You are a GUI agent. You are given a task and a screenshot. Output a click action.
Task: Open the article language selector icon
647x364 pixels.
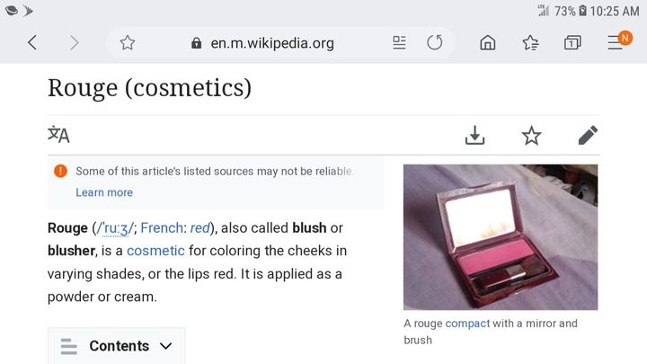(x=58, y=135)
